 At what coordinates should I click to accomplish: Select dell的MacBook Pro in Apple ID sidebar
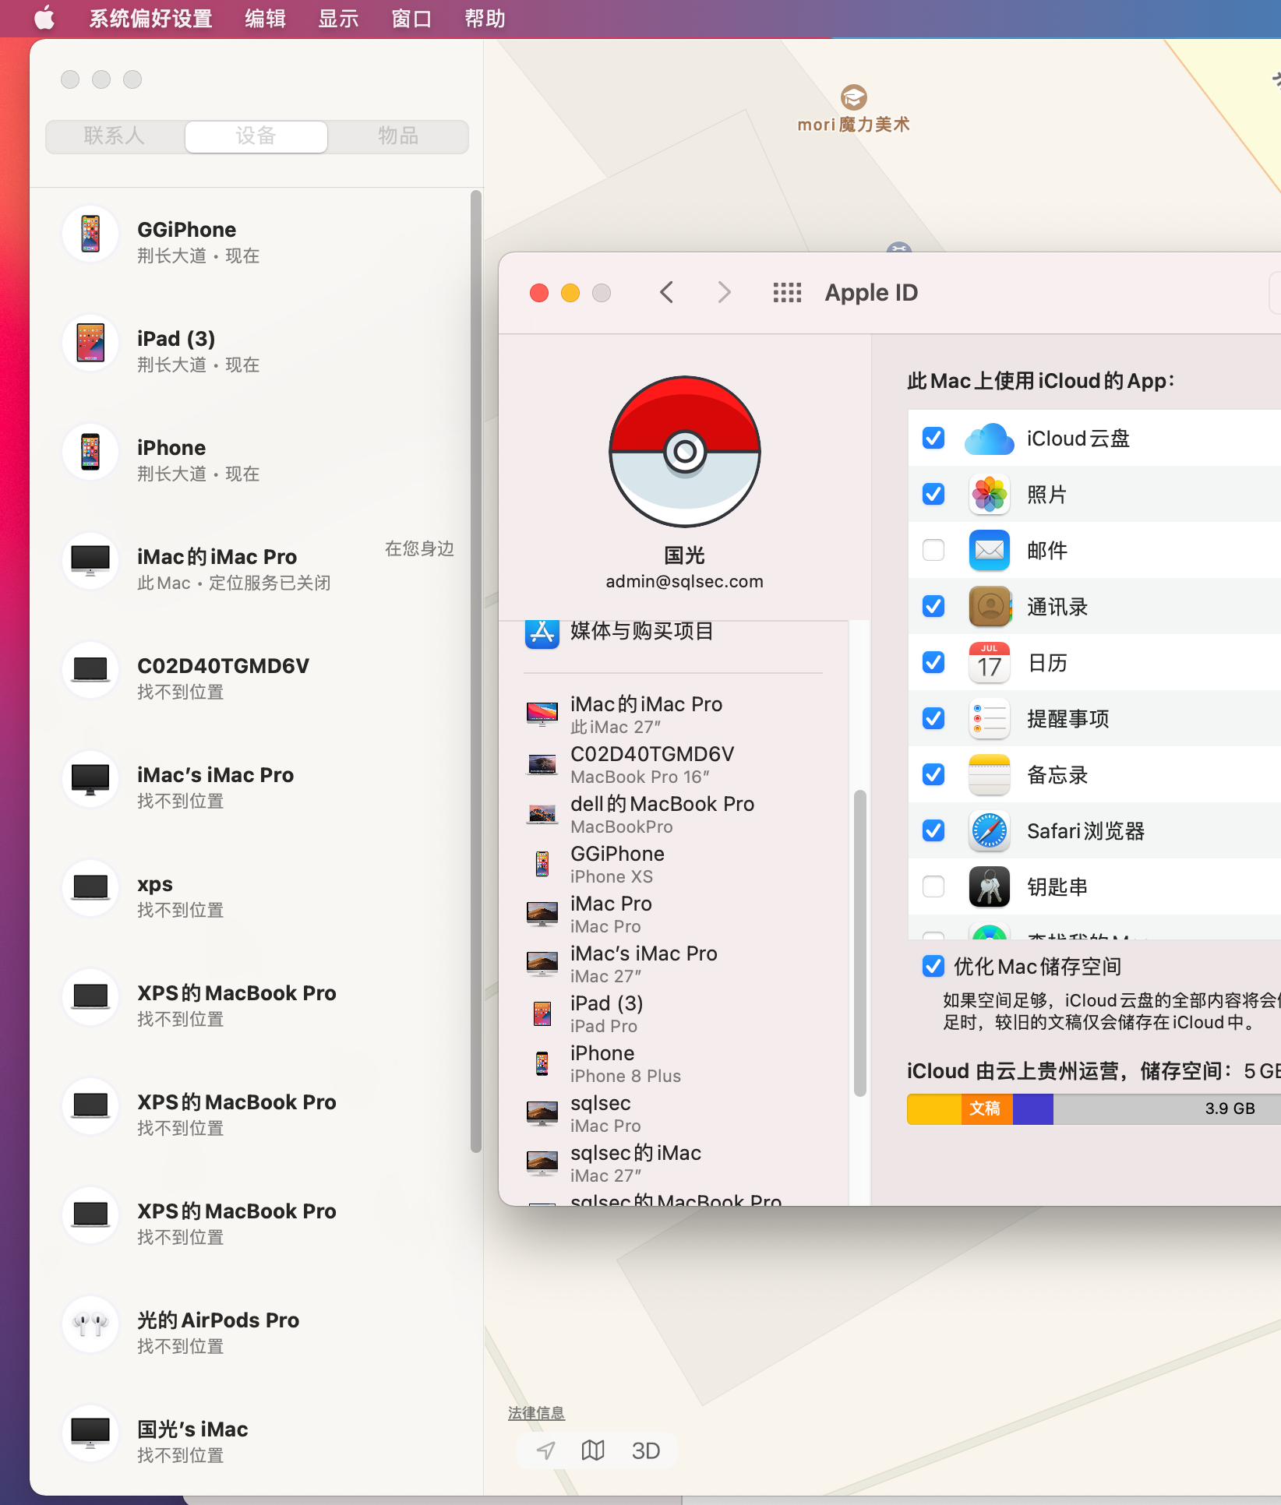[673, 814]
